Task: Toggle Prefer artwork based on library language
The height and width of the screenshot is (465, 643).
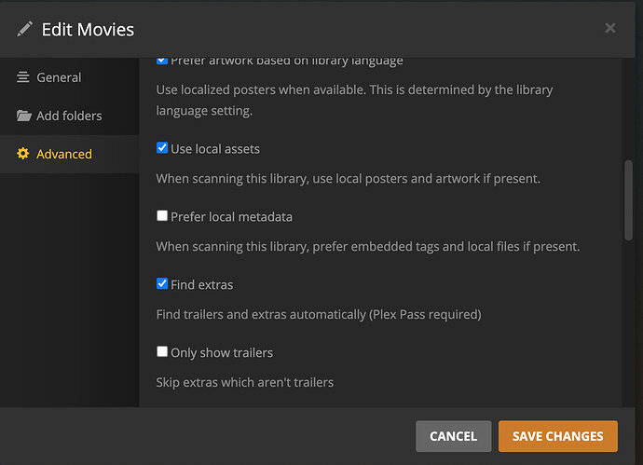Action: (x=162, y=61)
